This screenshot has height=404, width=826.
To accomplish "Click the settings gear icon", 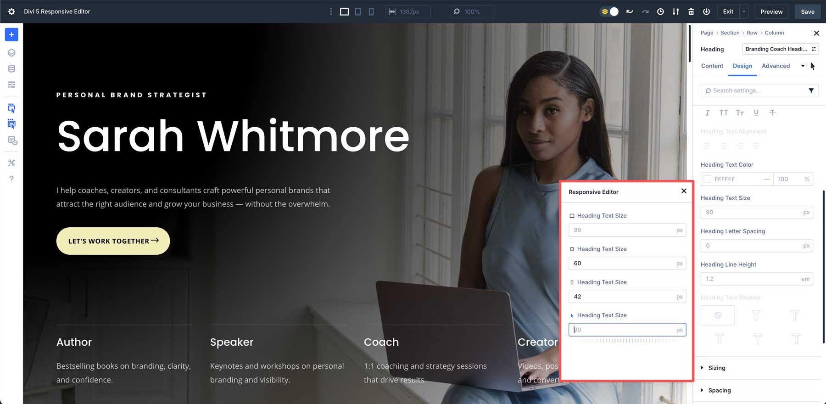I will pos(11,11).
